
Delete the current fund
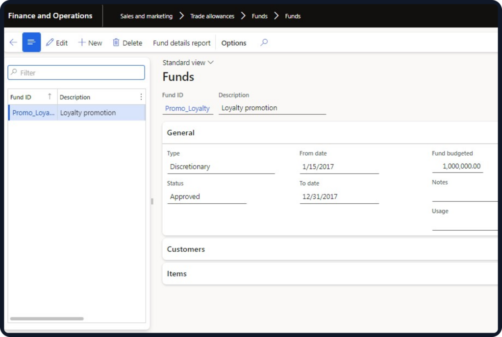[x=127, y=43]
